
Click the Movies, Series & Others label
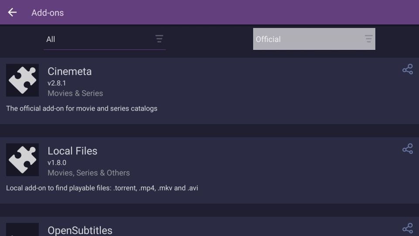(x=89, y=173)
